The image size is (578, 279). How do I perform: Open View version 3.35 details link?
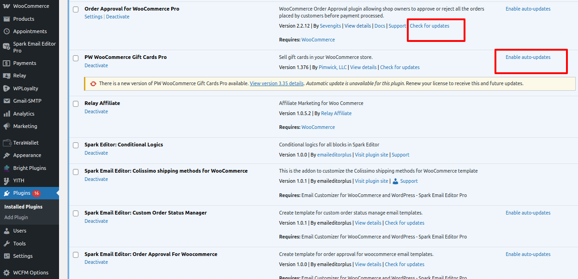point(276,83)
